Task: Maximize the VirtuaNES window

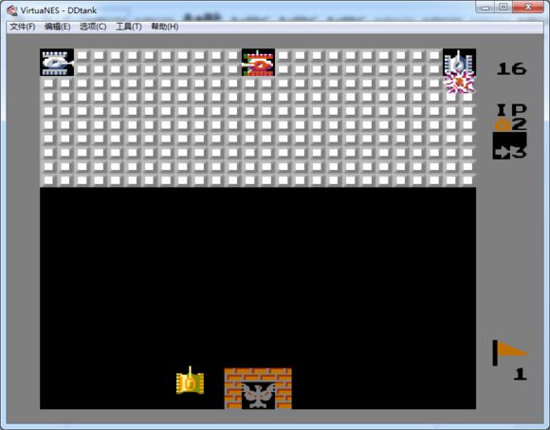Action: [504, 7]
